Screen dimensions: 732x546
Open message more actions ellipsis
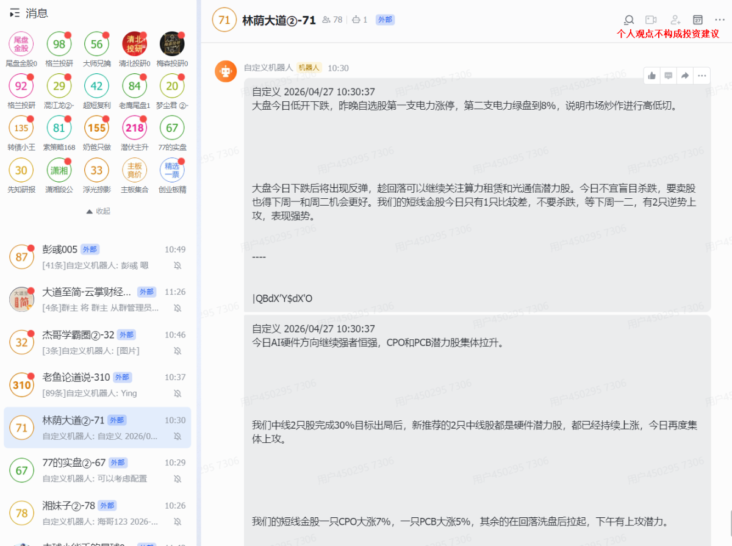[701, 76]
